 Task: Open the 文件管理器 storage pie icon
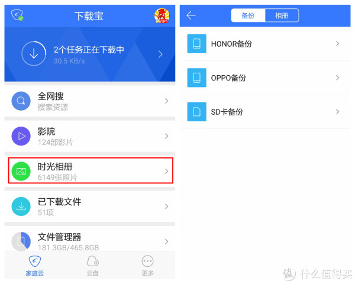21,241
